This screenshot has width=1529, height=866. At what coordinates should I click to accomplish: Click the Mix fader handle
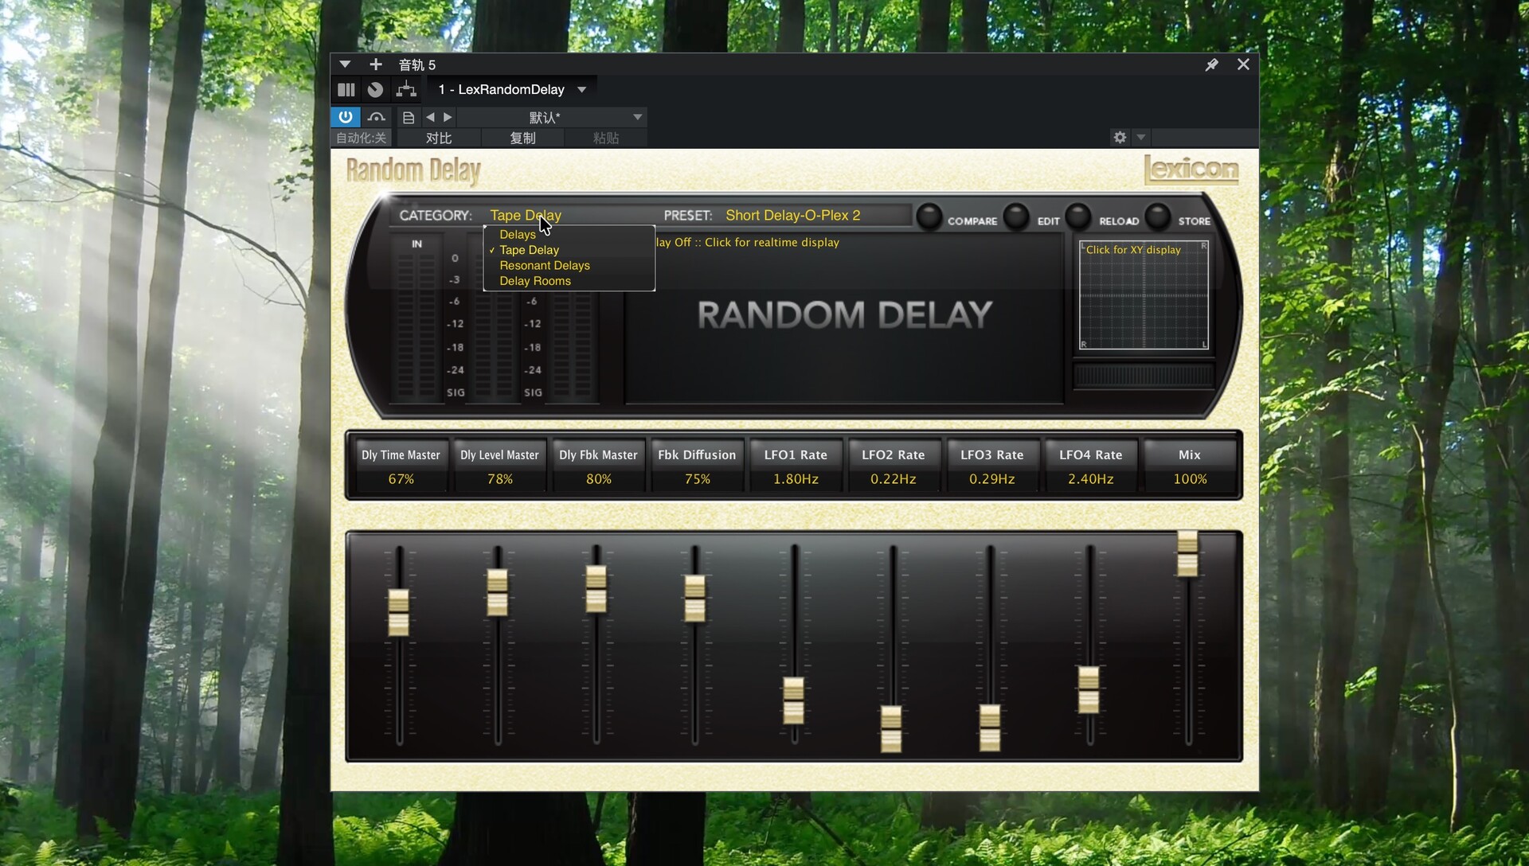(1187, 554)
